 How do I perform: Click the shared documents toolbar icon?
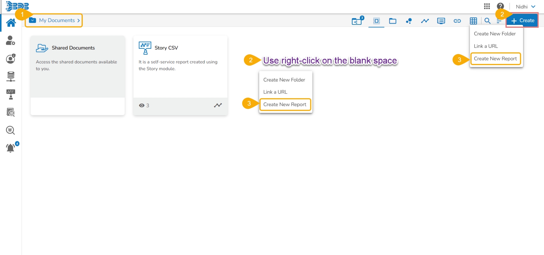click(x=357, y=21)
